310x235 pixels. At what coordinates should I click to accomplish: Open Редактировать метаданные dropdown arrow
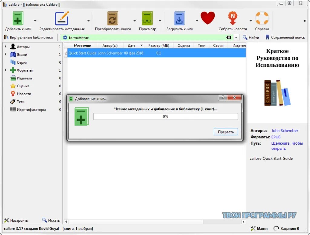tap(88, 21)
